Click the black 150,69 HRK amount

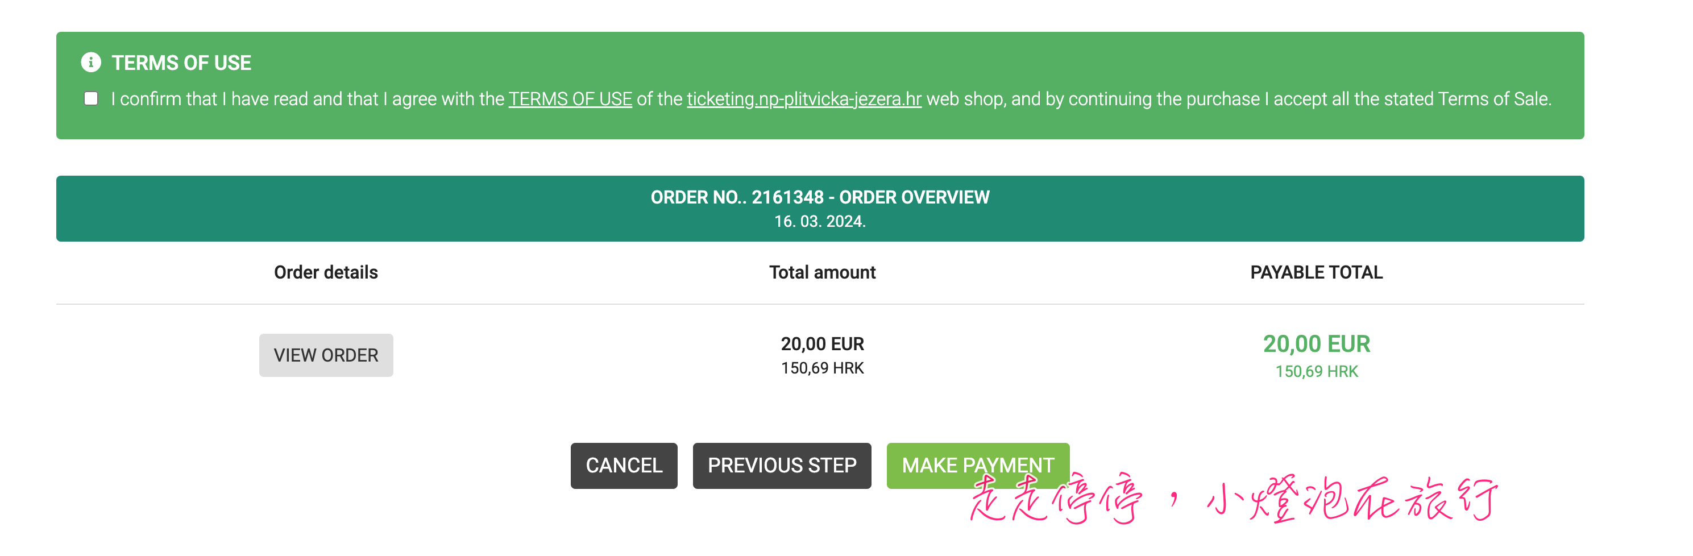tap(822, 368)
